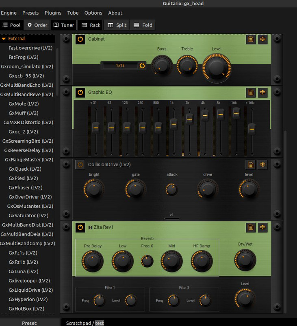
Task: Select GxQuack (LV2) plugin
Action: (x=25, y=169)
